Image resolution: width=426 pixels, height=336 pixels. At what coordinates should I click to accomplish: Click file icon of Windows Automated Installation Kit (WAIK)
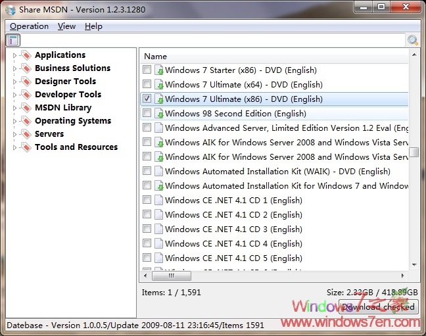click(x=158, y=171)
